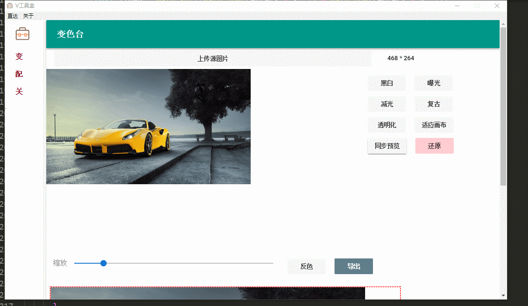The image size is (528, 306).
Task: Minimize the V工具盒 window
Action: click(458, 6)
